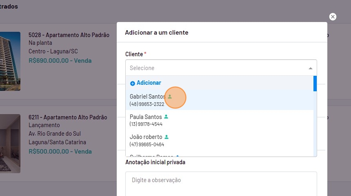
Task: Click the person icon next to Gabriel Santos
Action: tap(170, 97)
